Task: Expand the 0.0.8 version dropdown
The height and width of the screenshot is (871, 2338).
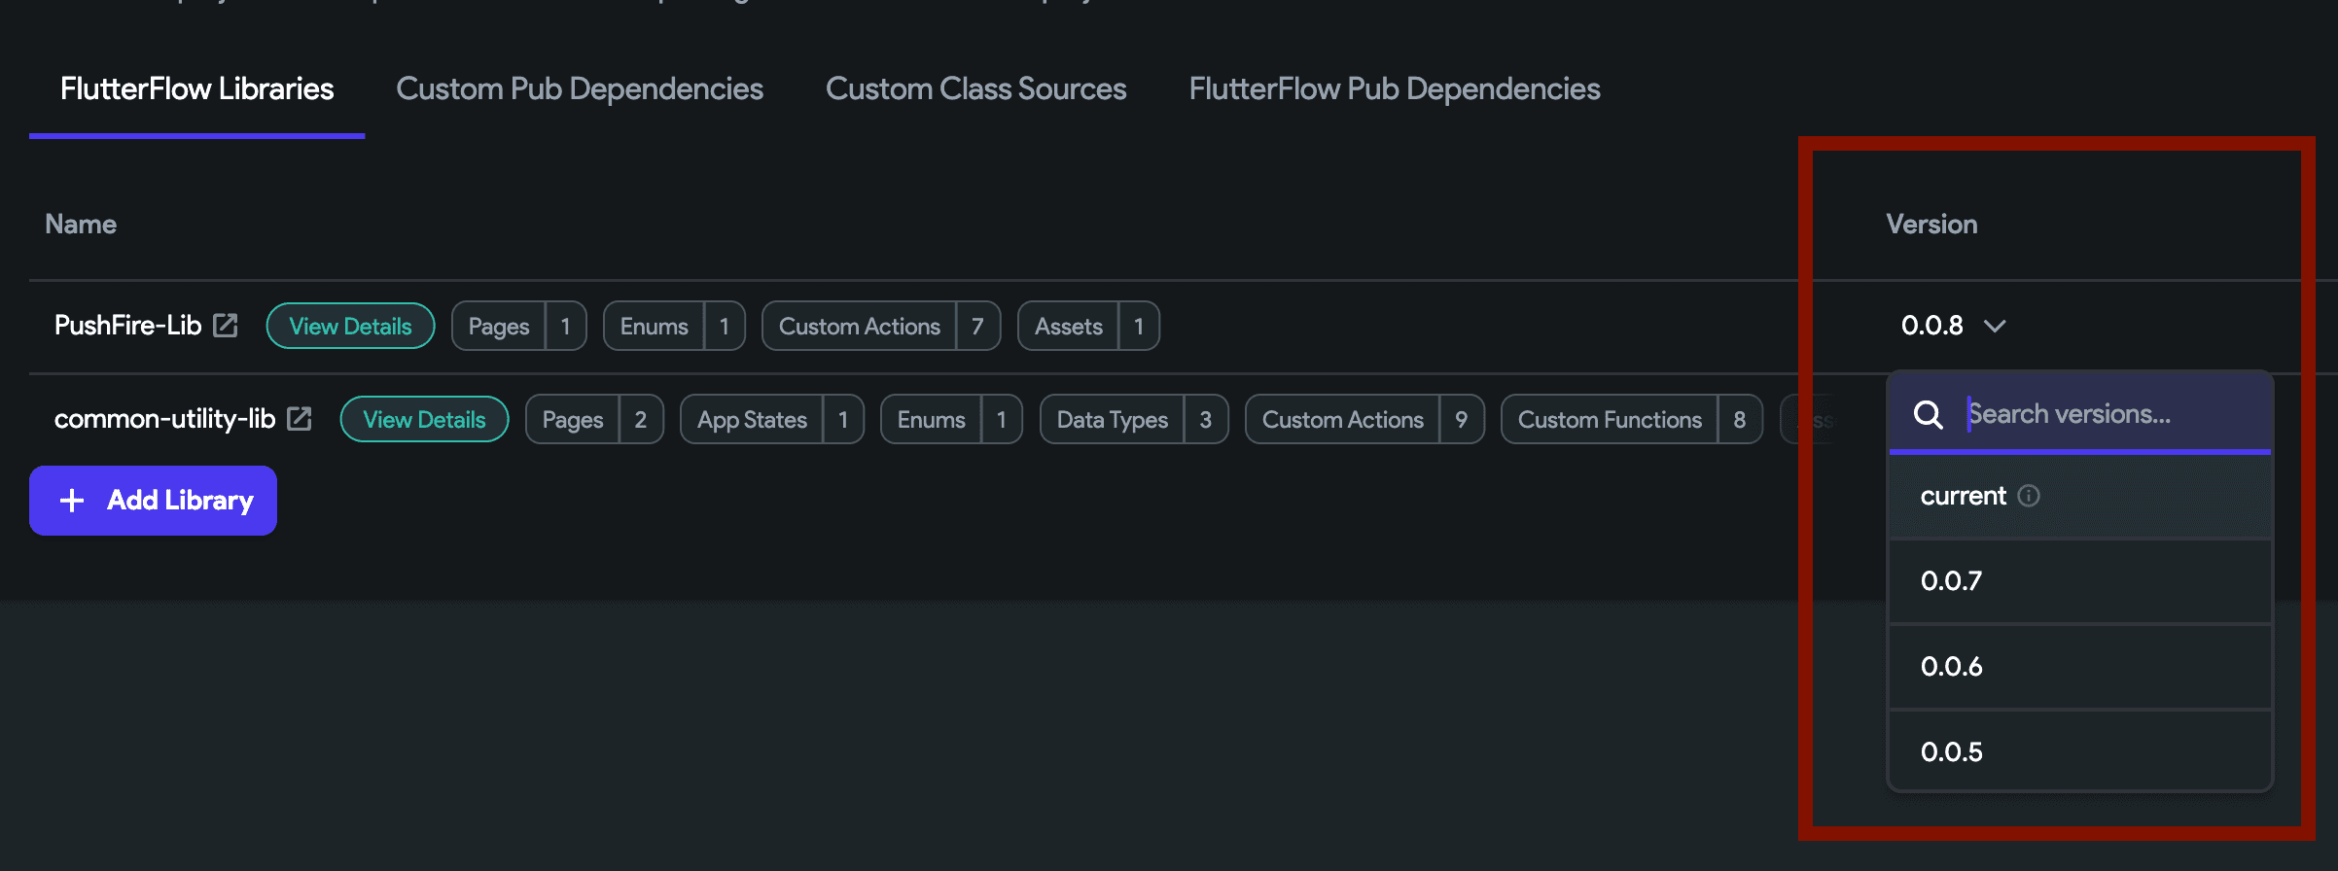Action: click(x=1953, y=326)
